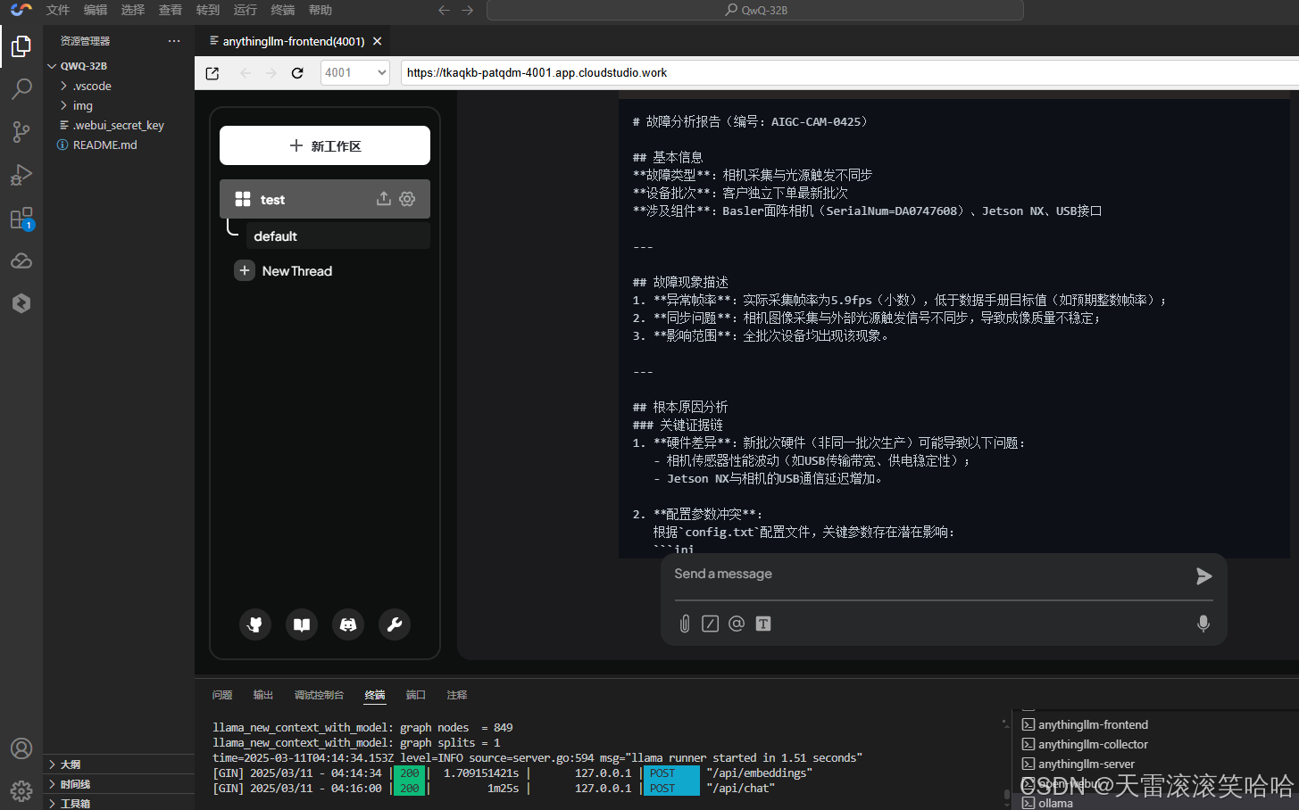1299x810 pixels.
Task: Open the 编辑 menu
Action: (x=96, y=10)
